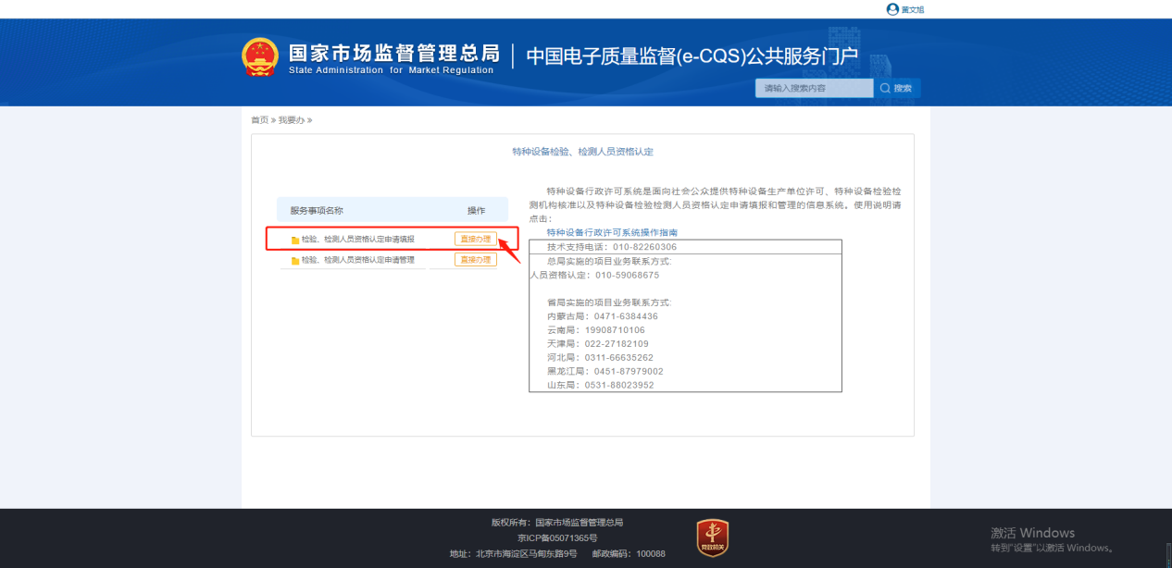Click folder icon beside 资格认定申请填报
This screenshot has height=568, width=1172.
click(x=295, y=240)
